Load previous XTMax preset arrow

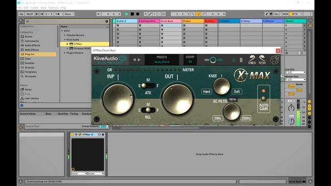pyautogui.click(x=134, y=60)
